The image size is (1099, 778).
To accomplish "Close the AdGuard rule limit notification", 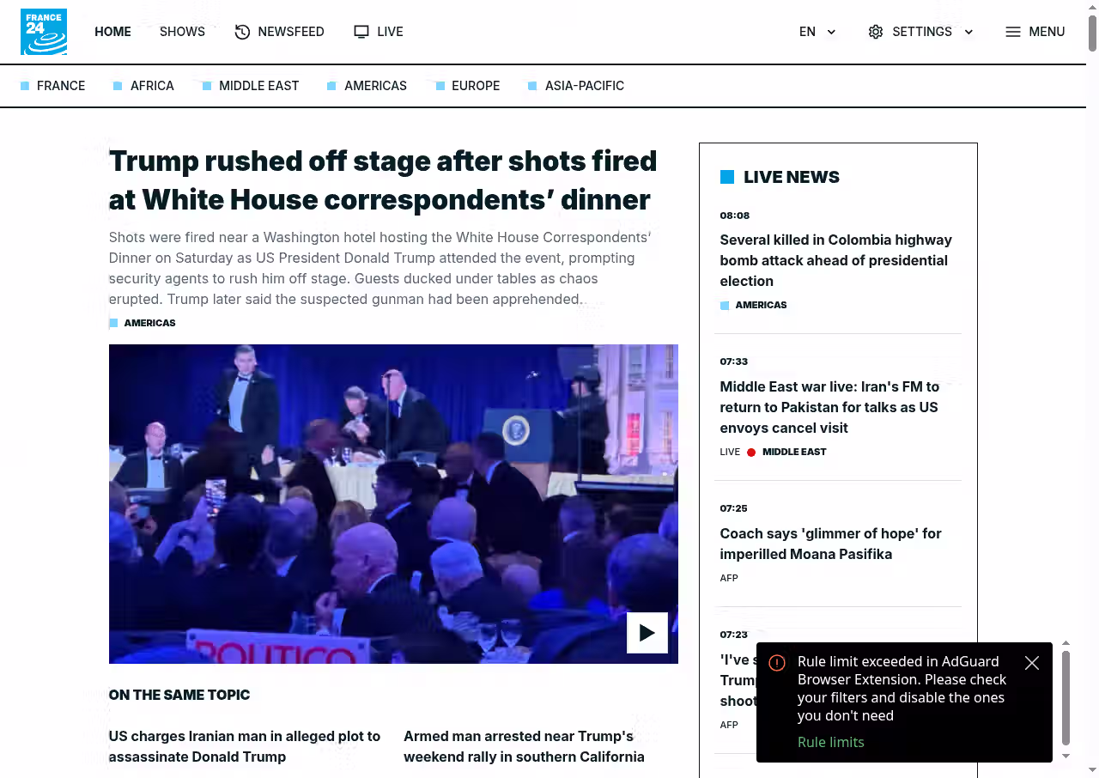I will click(x=1032, y=663).
